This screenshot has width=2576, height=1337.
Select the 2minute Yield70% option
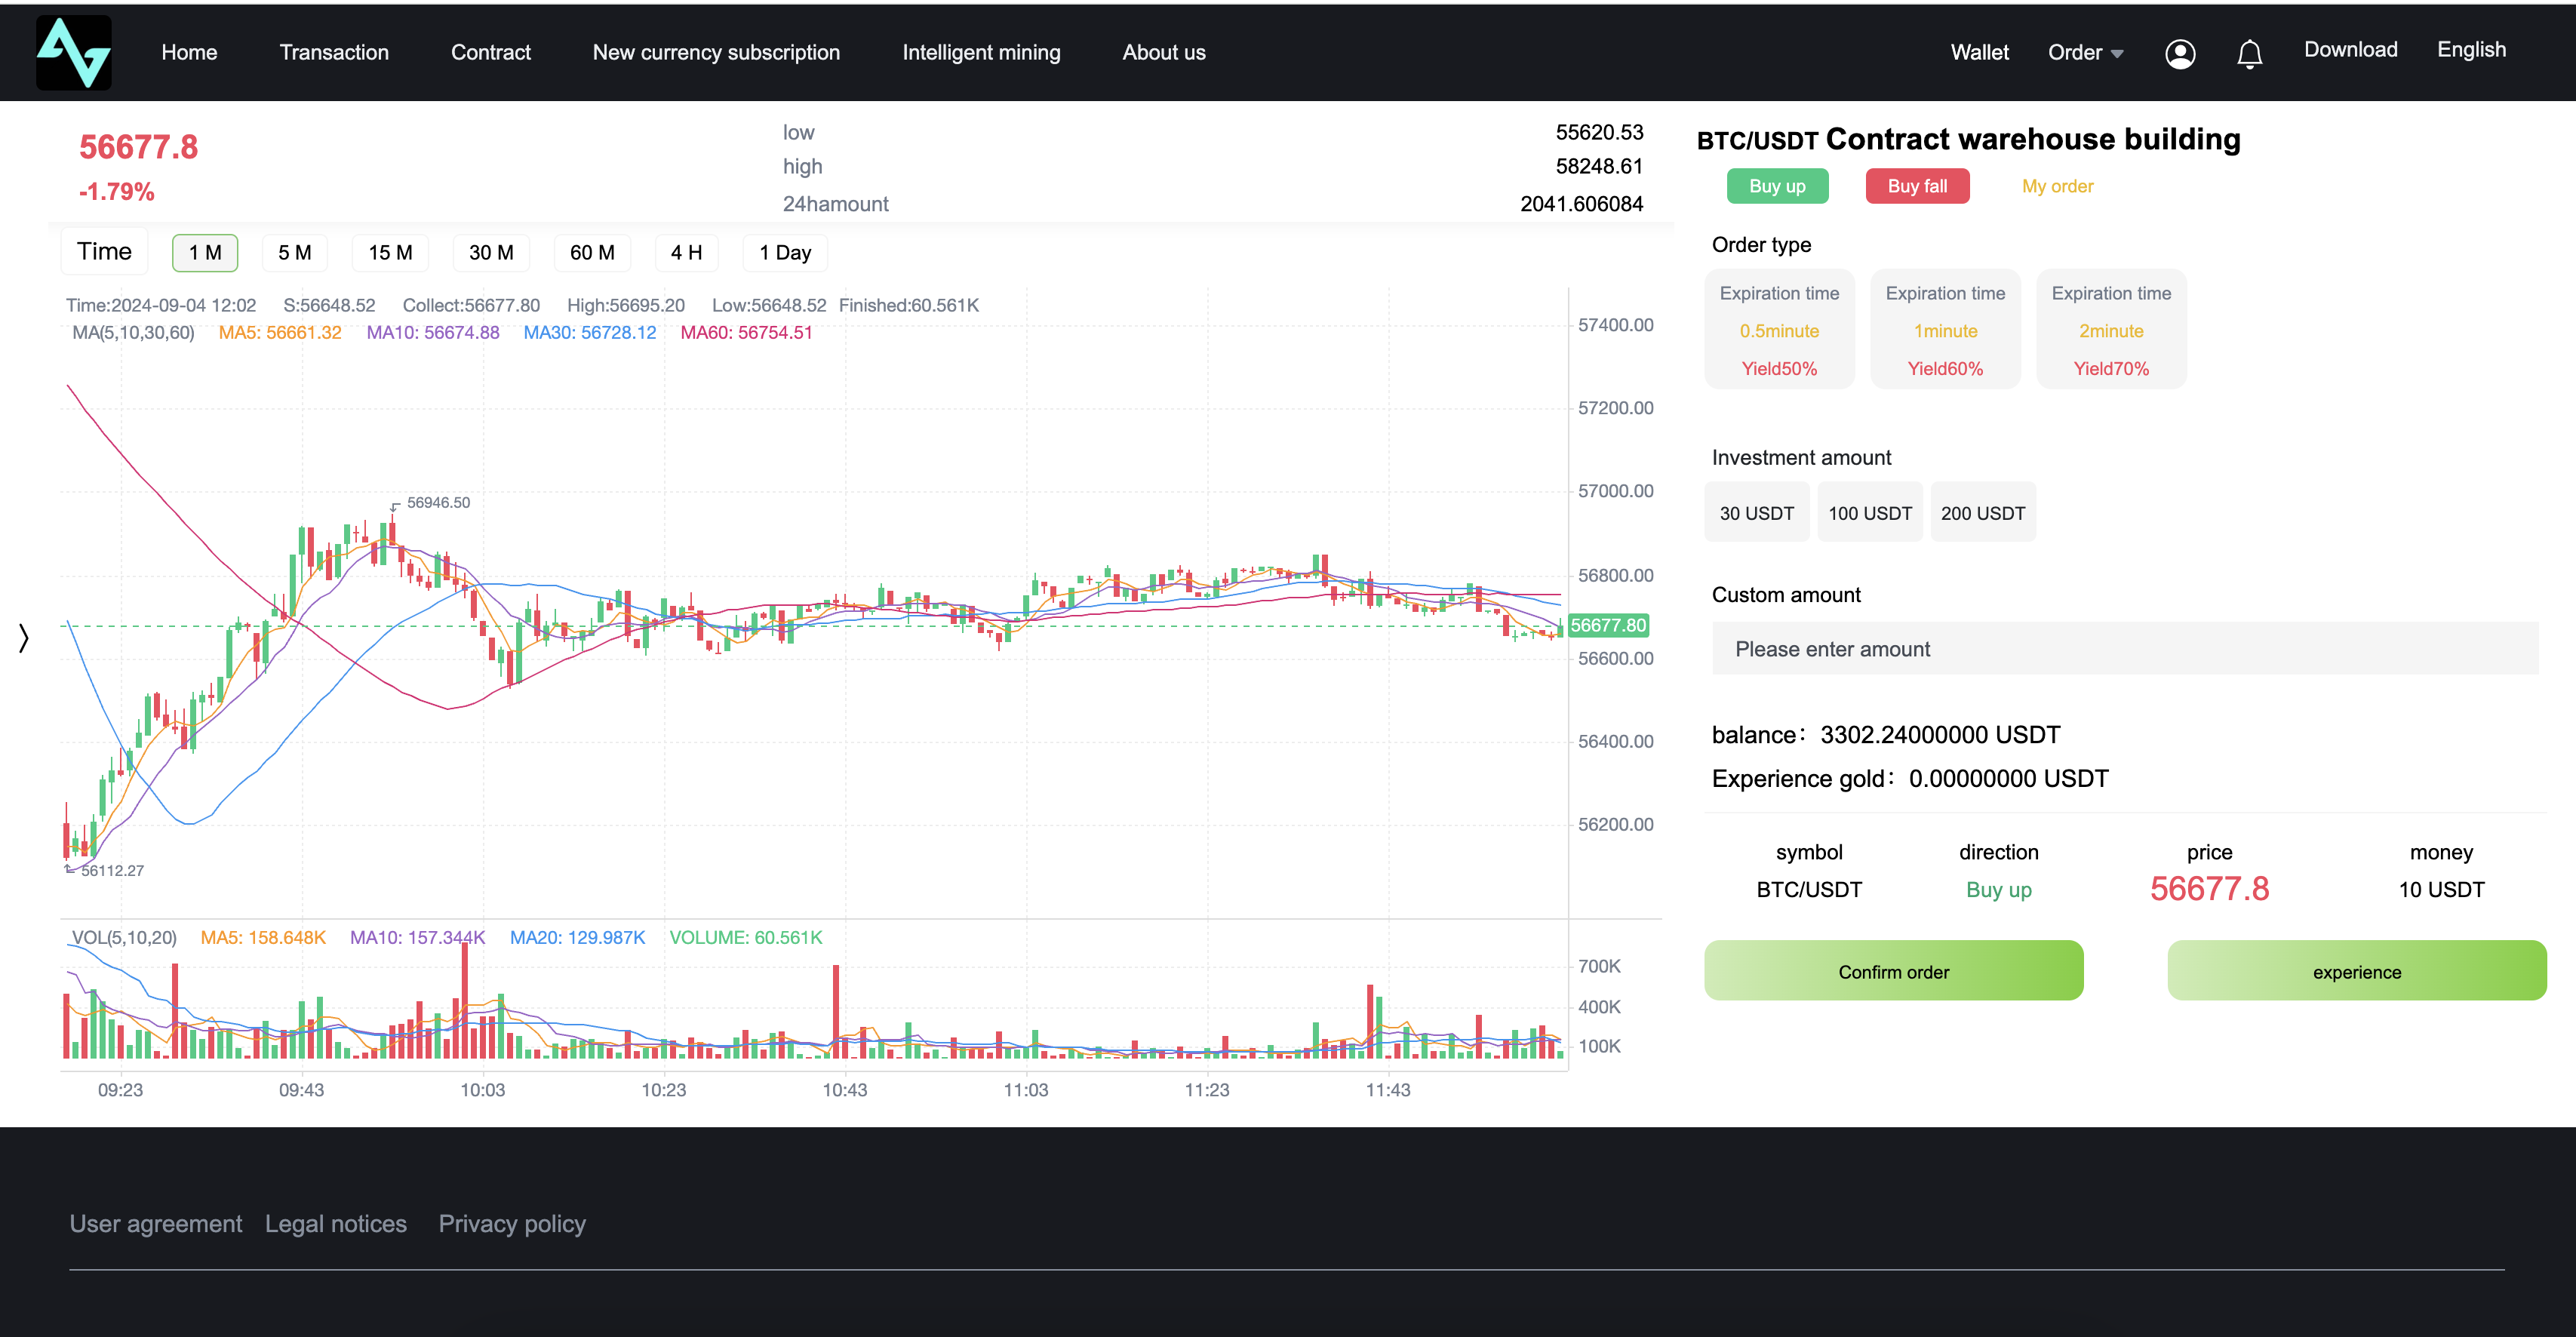click(x=2111, y=330)
